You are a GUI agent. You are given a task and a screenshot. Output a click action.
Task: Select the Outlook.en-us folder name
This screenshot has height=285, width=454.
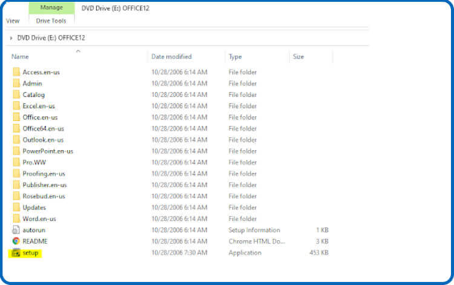tap(43, 140)
